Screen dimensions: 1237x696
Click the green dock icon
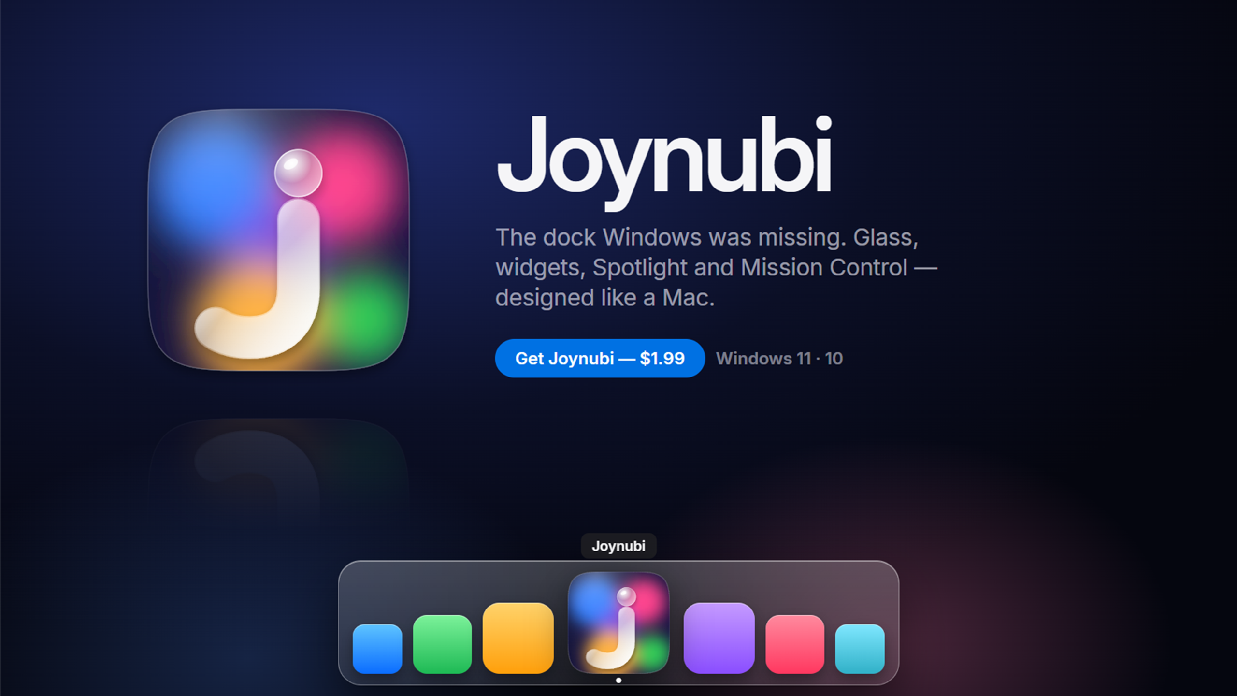click(442, 644)
